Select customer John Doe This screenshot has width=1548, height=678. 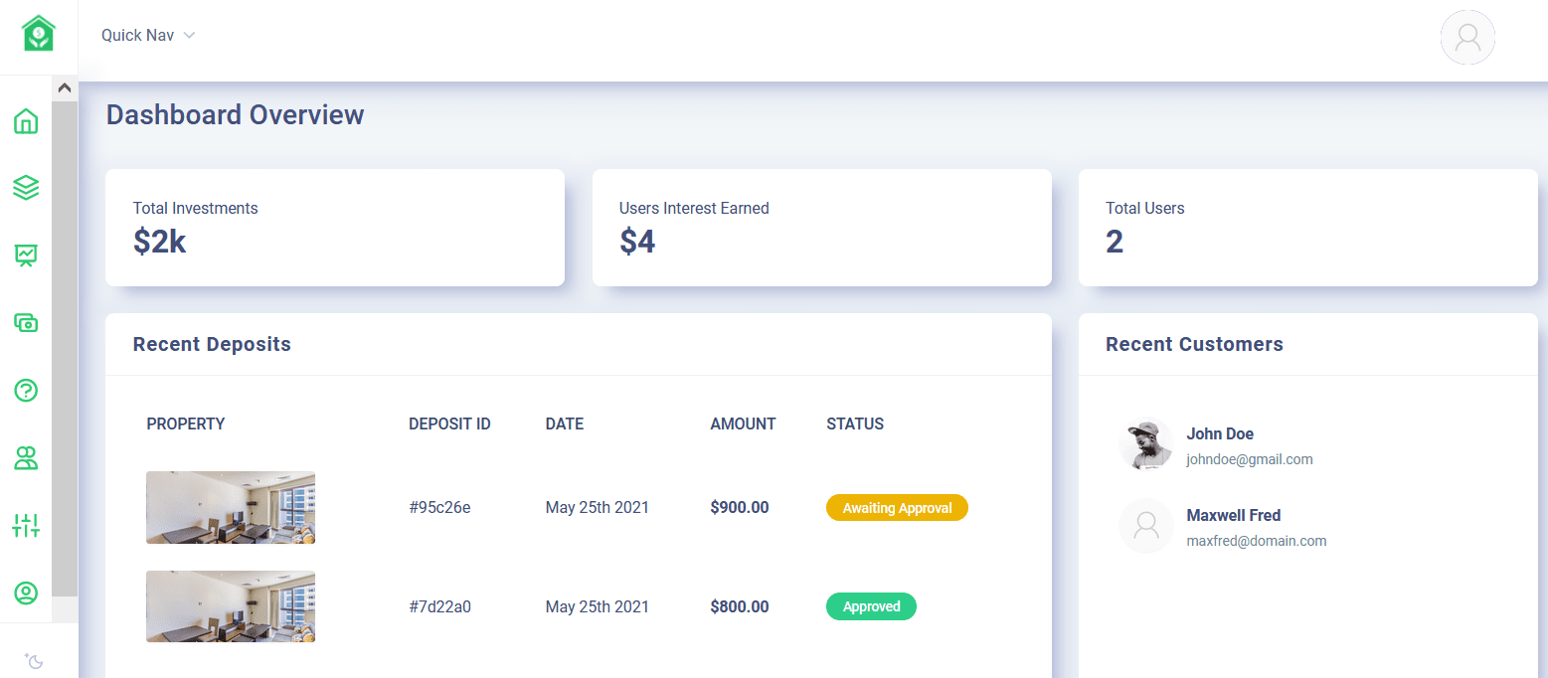pyautogui.click(x=1220, y=434)
